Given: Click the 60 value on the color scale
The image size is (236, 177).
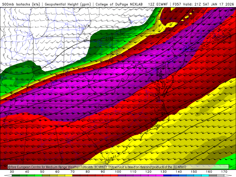Looking at the screenshot, I should click(x=57, y=172).
